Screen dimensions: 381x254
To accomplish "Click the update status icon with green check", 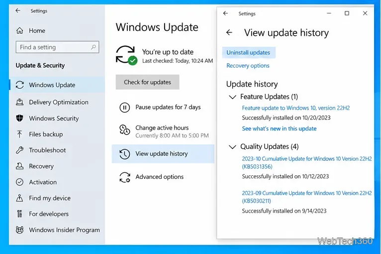I will tap(126, 55).
